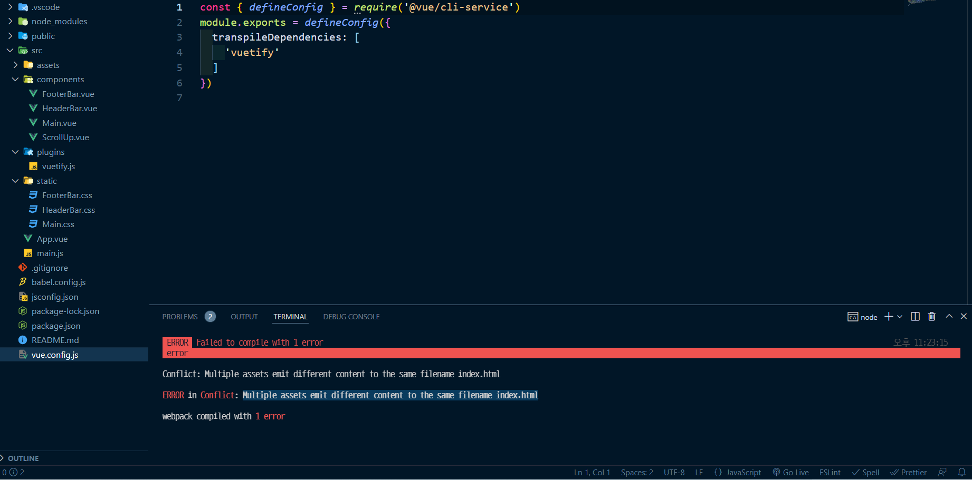Screen dimensions: 972x480
Task: Change the JavaScript language mode
Action: (737, 473)
